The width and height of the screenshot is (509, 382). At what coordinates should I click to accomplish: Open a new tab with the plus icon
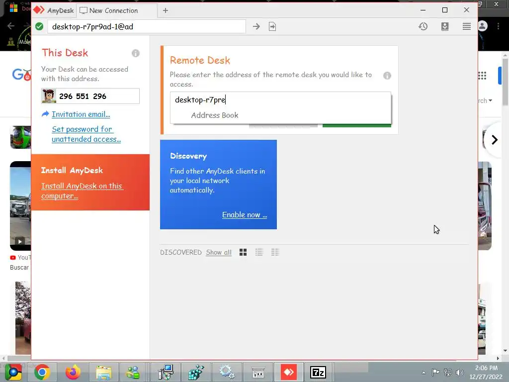click(165, 10)
